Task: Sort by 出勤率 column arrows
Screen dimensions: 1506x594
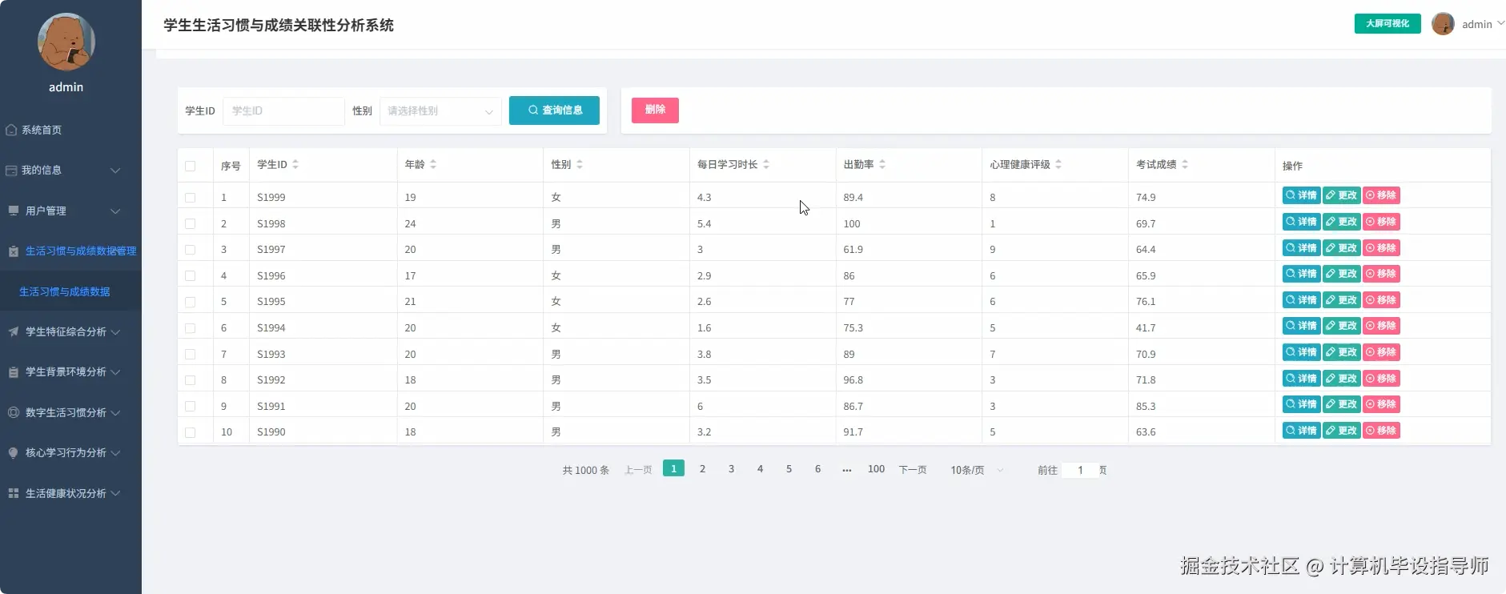Action: click(x=882, y=164)
